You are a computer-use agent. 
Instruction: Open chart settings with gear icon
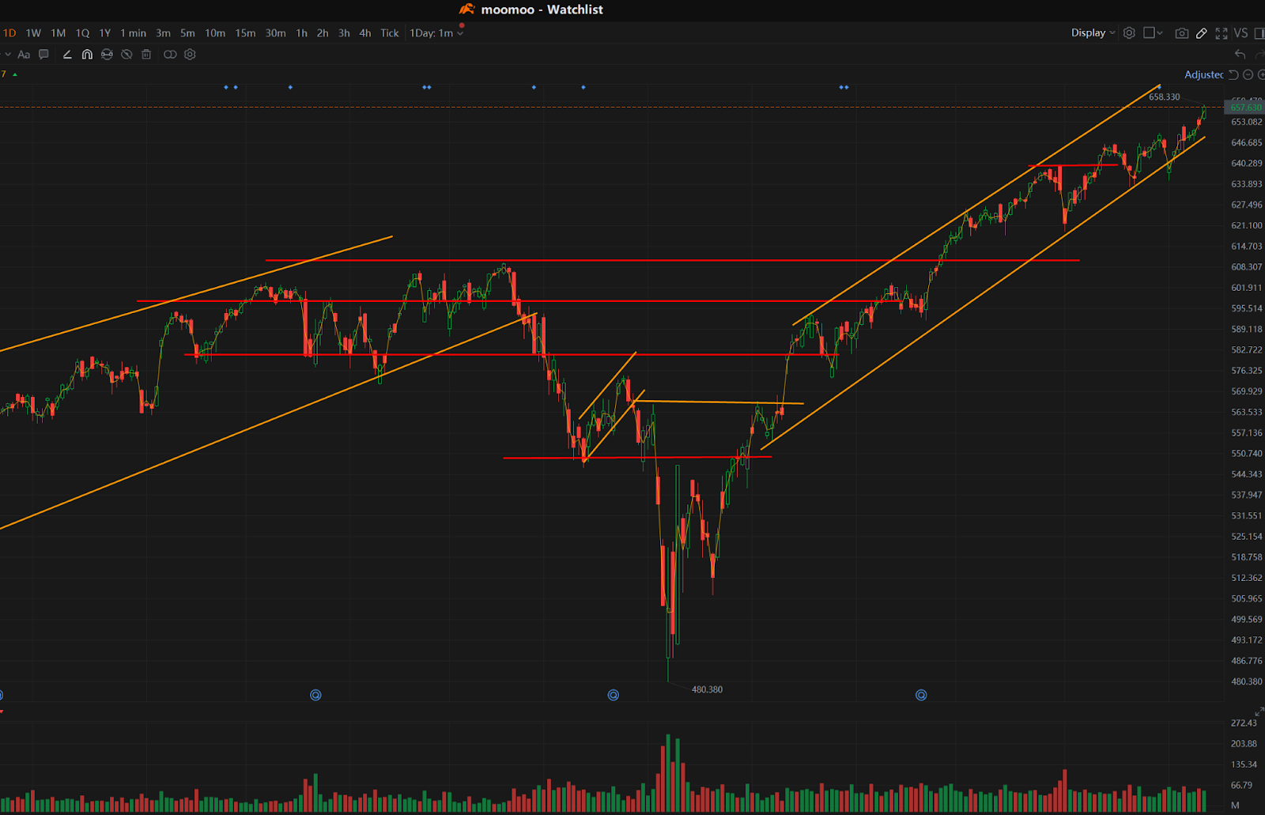[x=1129, y=33]
